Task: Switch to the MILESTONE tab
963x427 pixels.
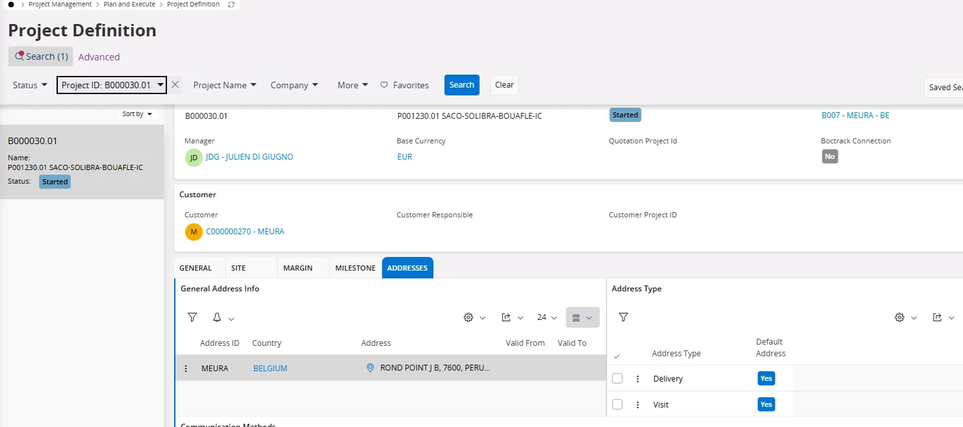Action: pos(355,268)
